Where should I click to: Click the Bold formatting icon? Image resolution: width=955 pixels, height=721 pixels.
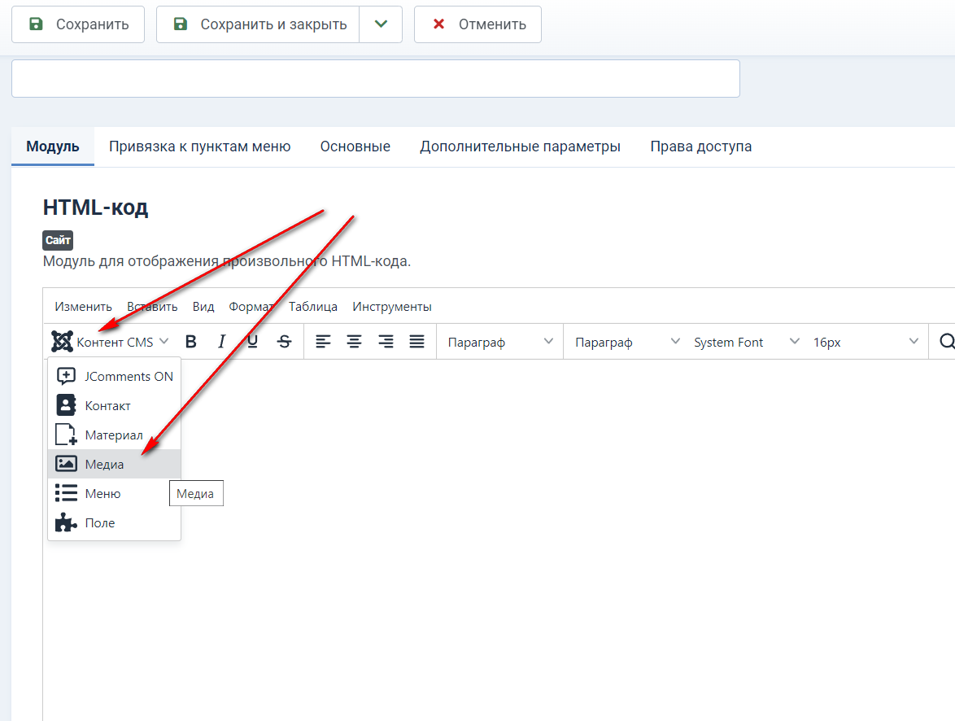tap(191, 342)
